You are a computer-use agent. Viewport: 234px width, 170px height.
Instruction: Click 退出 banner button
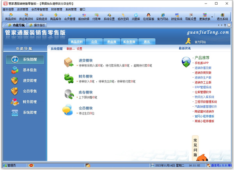point(147,41)
